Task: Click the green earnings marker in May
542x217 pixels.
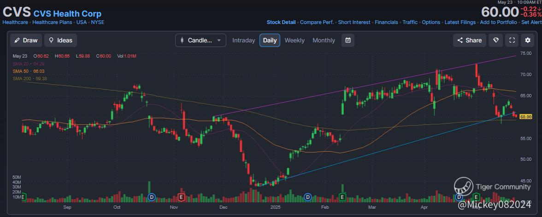Action: pos(476,197)
